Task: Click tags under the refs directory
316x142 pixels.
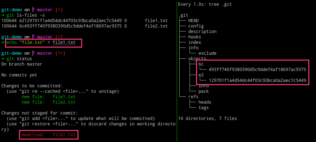Action: point(204,108)
